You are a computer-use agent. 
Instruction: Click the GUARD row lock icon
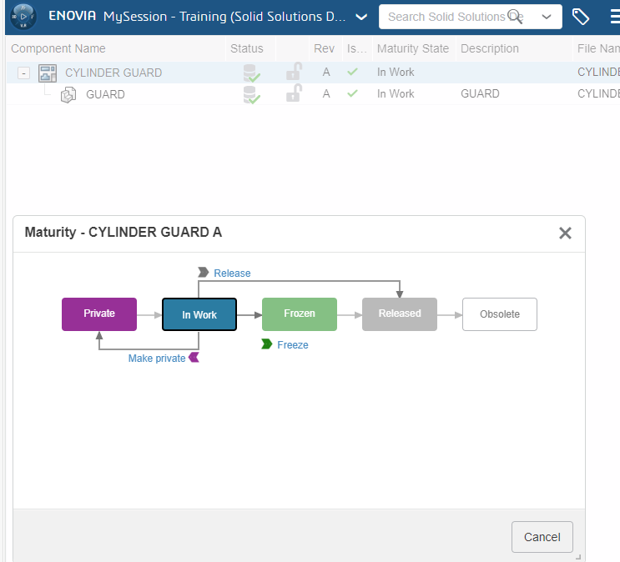pyautogui.click(x=294, y=93)
